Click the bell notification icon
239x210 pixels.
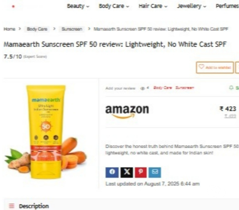[231, 88]
